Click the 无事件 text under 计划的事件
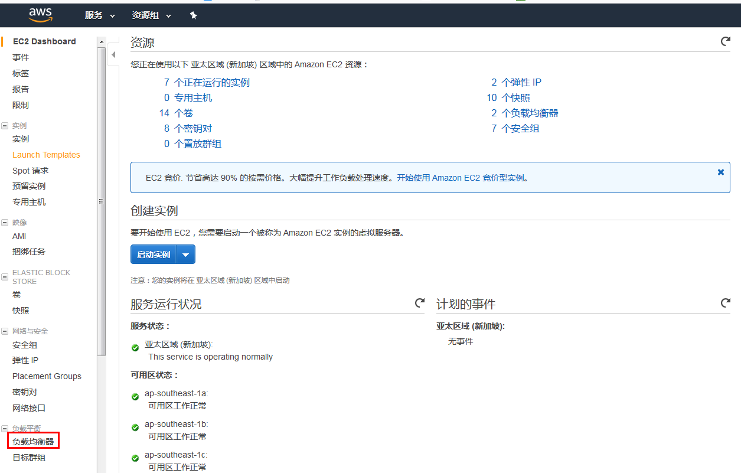 (x=461, y=341)
